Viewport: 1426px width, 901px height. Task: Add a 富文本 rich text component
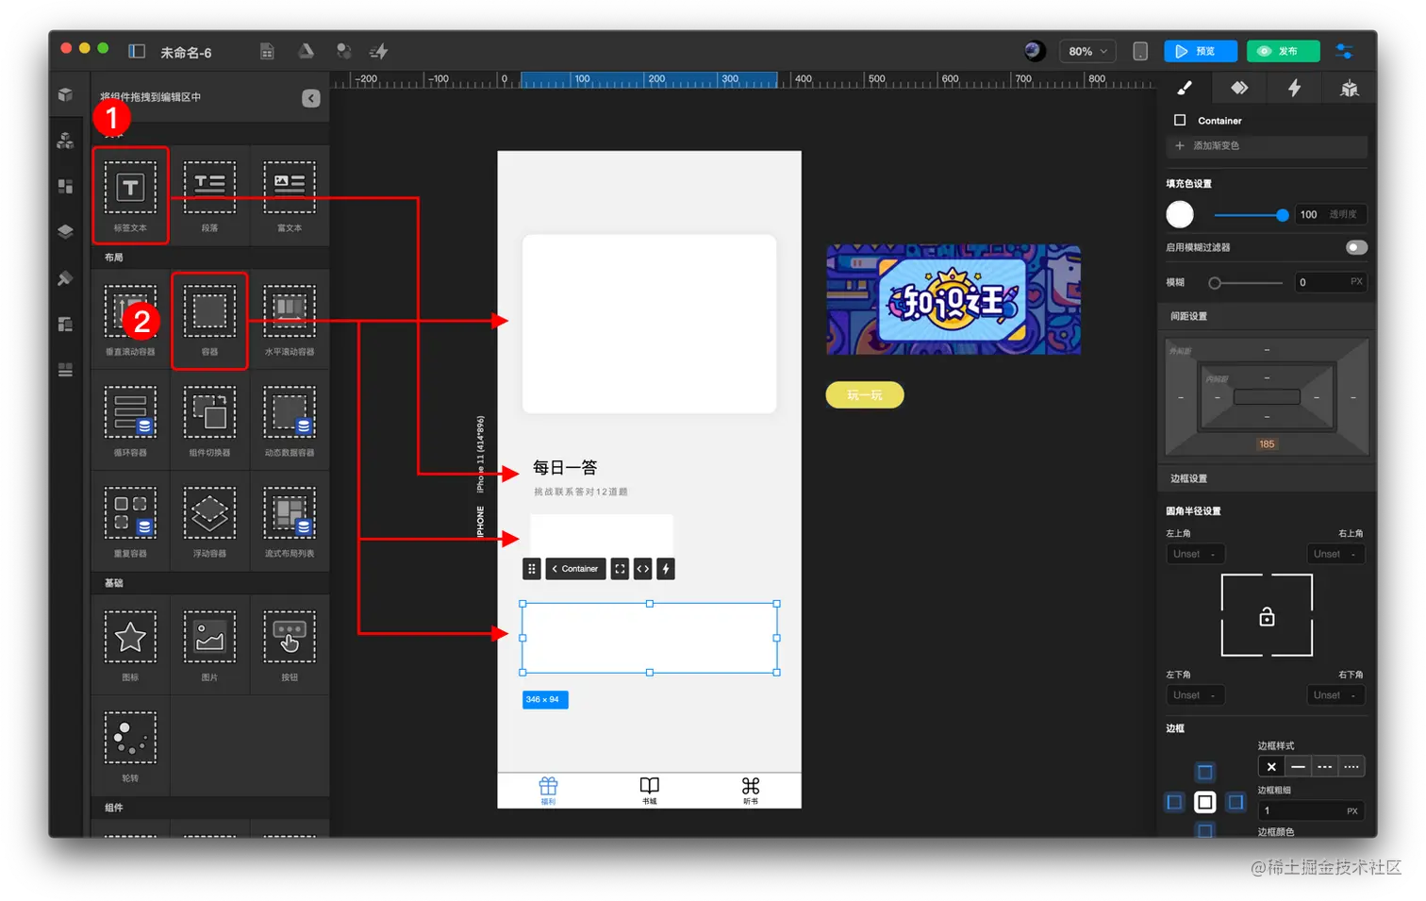(x=290, y=195)
